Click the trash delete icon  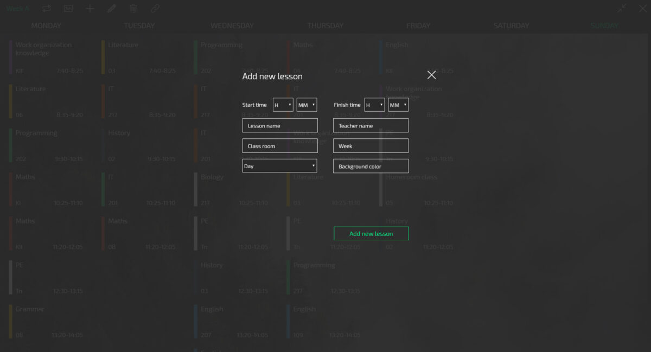tap(133, 9)
